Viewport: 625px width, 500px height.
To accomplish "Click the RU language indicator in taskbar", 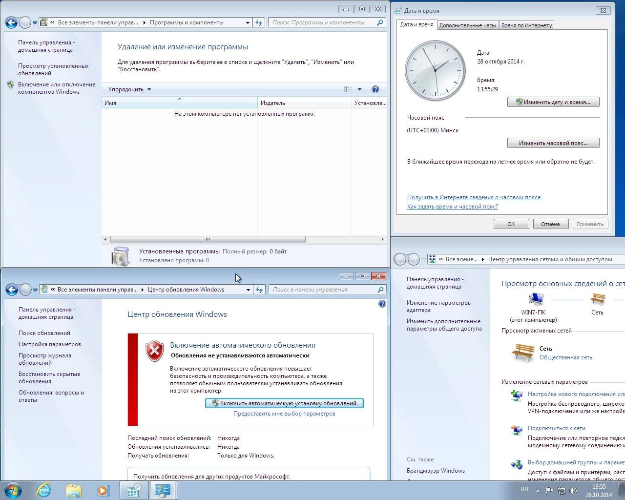I will point(524,489).
